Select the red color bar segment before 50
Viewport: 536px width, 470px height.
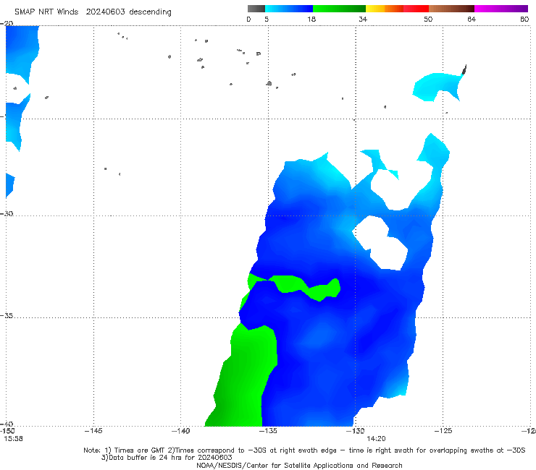click(x=416, y=9)
